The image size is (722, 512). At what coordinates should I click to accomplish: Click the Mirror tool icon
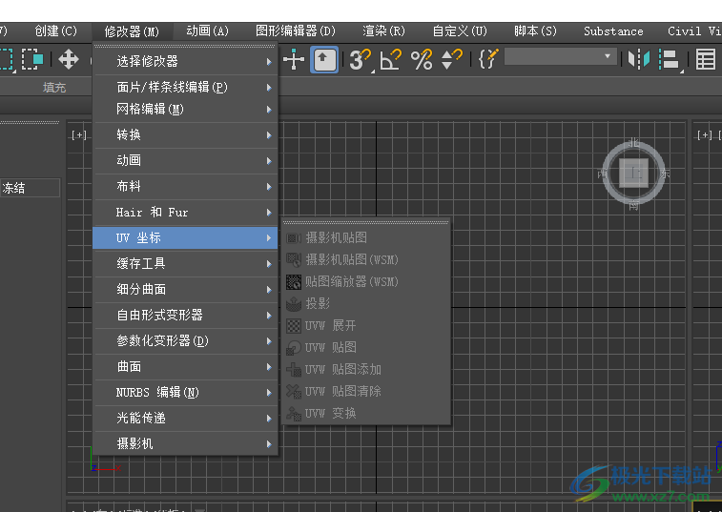pyautogui.click(x=639, y=60)
